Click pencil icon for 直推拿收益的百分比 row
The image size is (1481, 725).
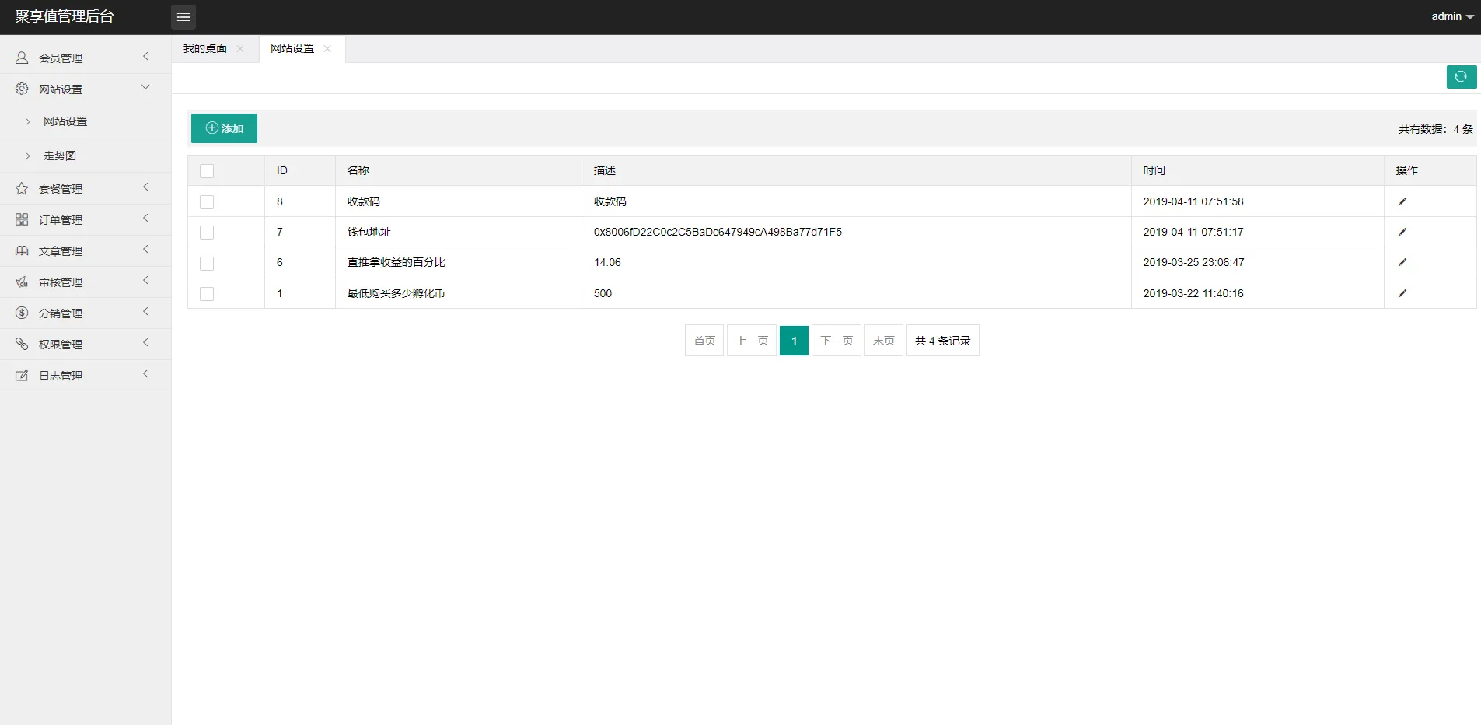(1402, 262)
